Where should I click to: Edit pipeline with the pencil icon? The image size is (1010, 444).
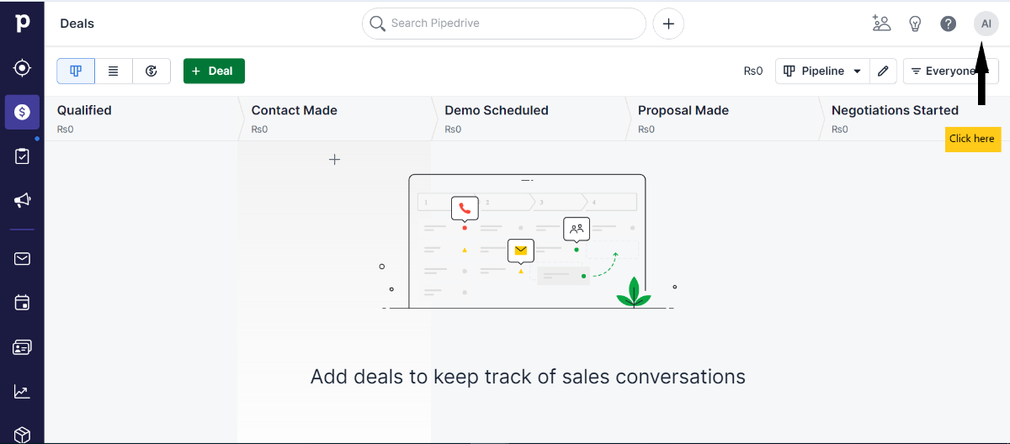tap(883, 71)
